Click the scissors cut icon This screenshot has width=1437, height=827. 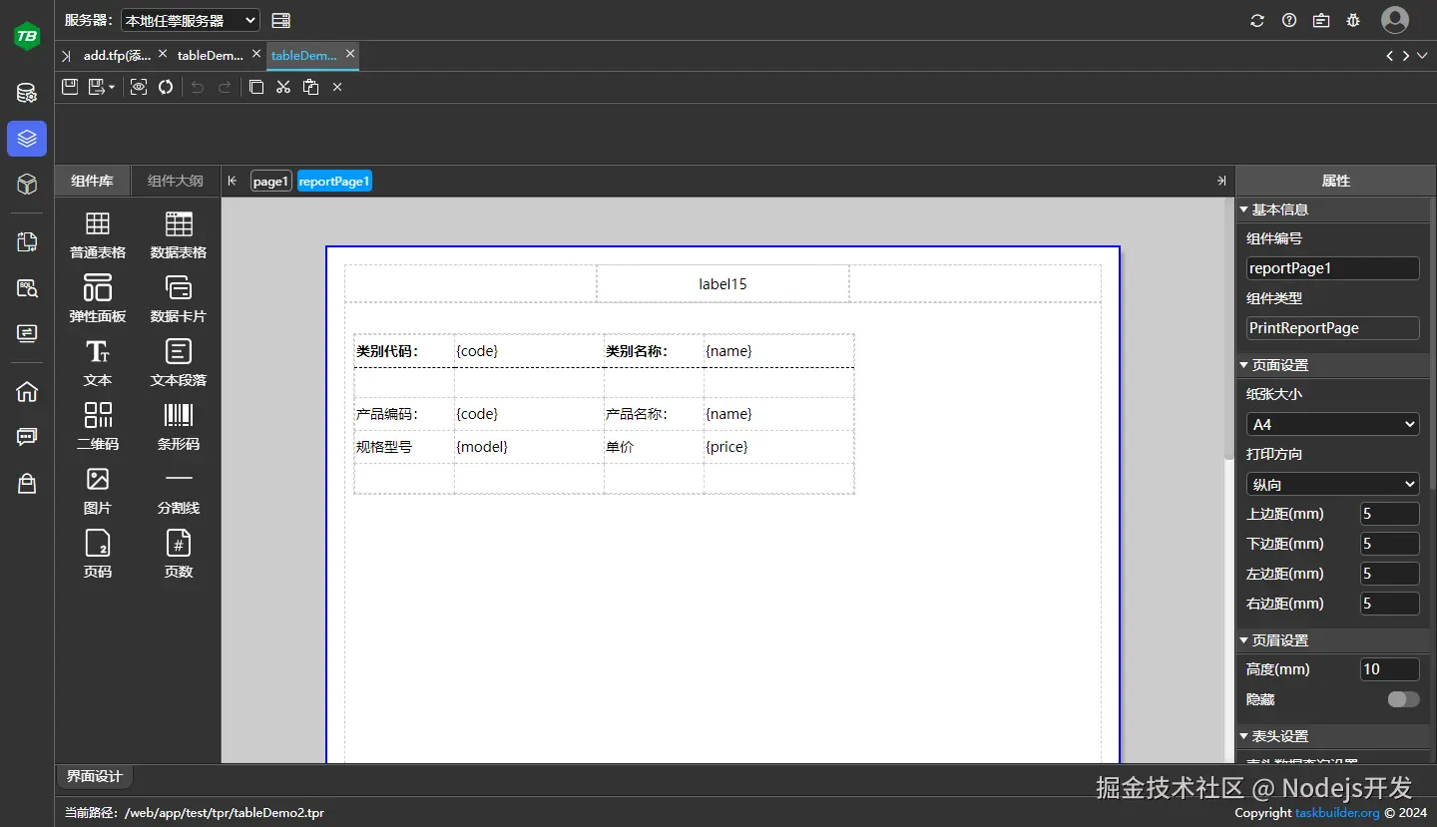pyautogui.click(x=283, y=87)
